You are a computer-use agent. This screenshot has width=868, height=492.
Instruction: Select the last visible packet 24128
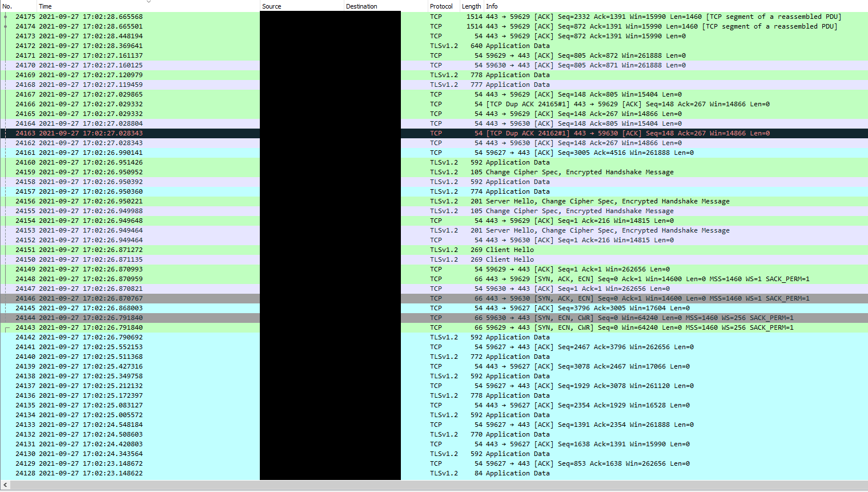tap(228, 473)
